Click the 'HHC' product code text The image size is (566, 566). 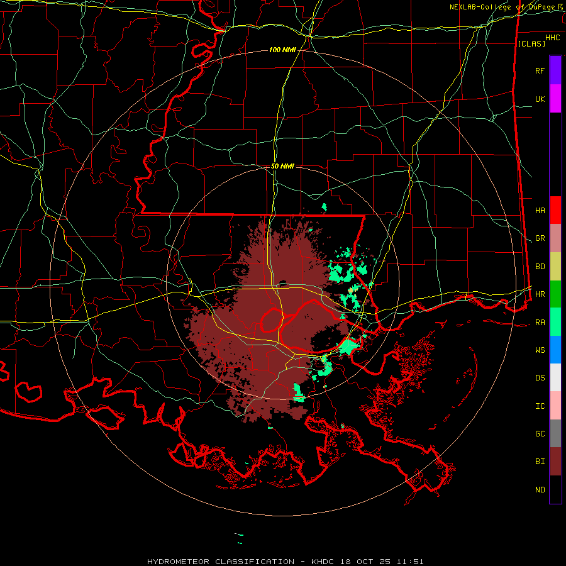coord(552,38)
